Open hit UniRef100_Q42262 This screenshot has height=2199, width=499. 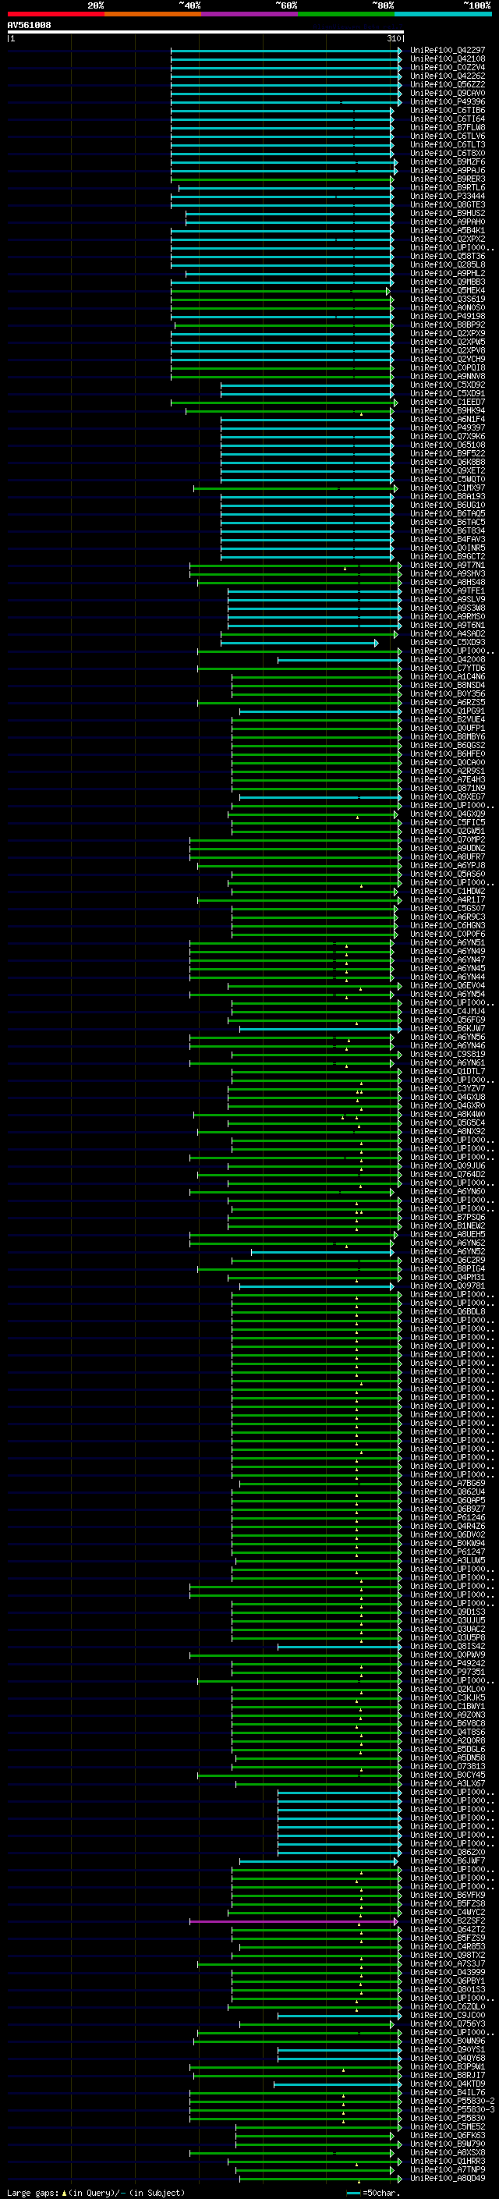coord(448,76)
